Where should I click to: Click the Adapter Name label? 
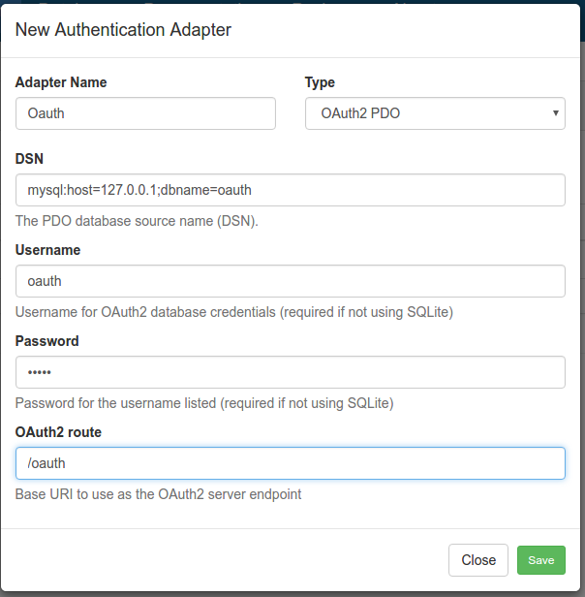[61, 82]
